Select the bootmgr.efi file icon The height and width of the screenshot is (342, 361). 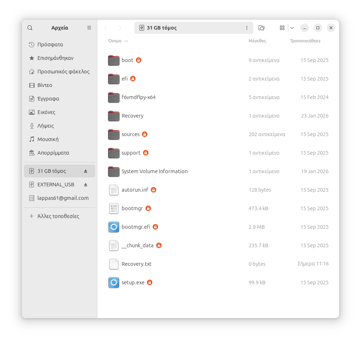coord(114,227)
